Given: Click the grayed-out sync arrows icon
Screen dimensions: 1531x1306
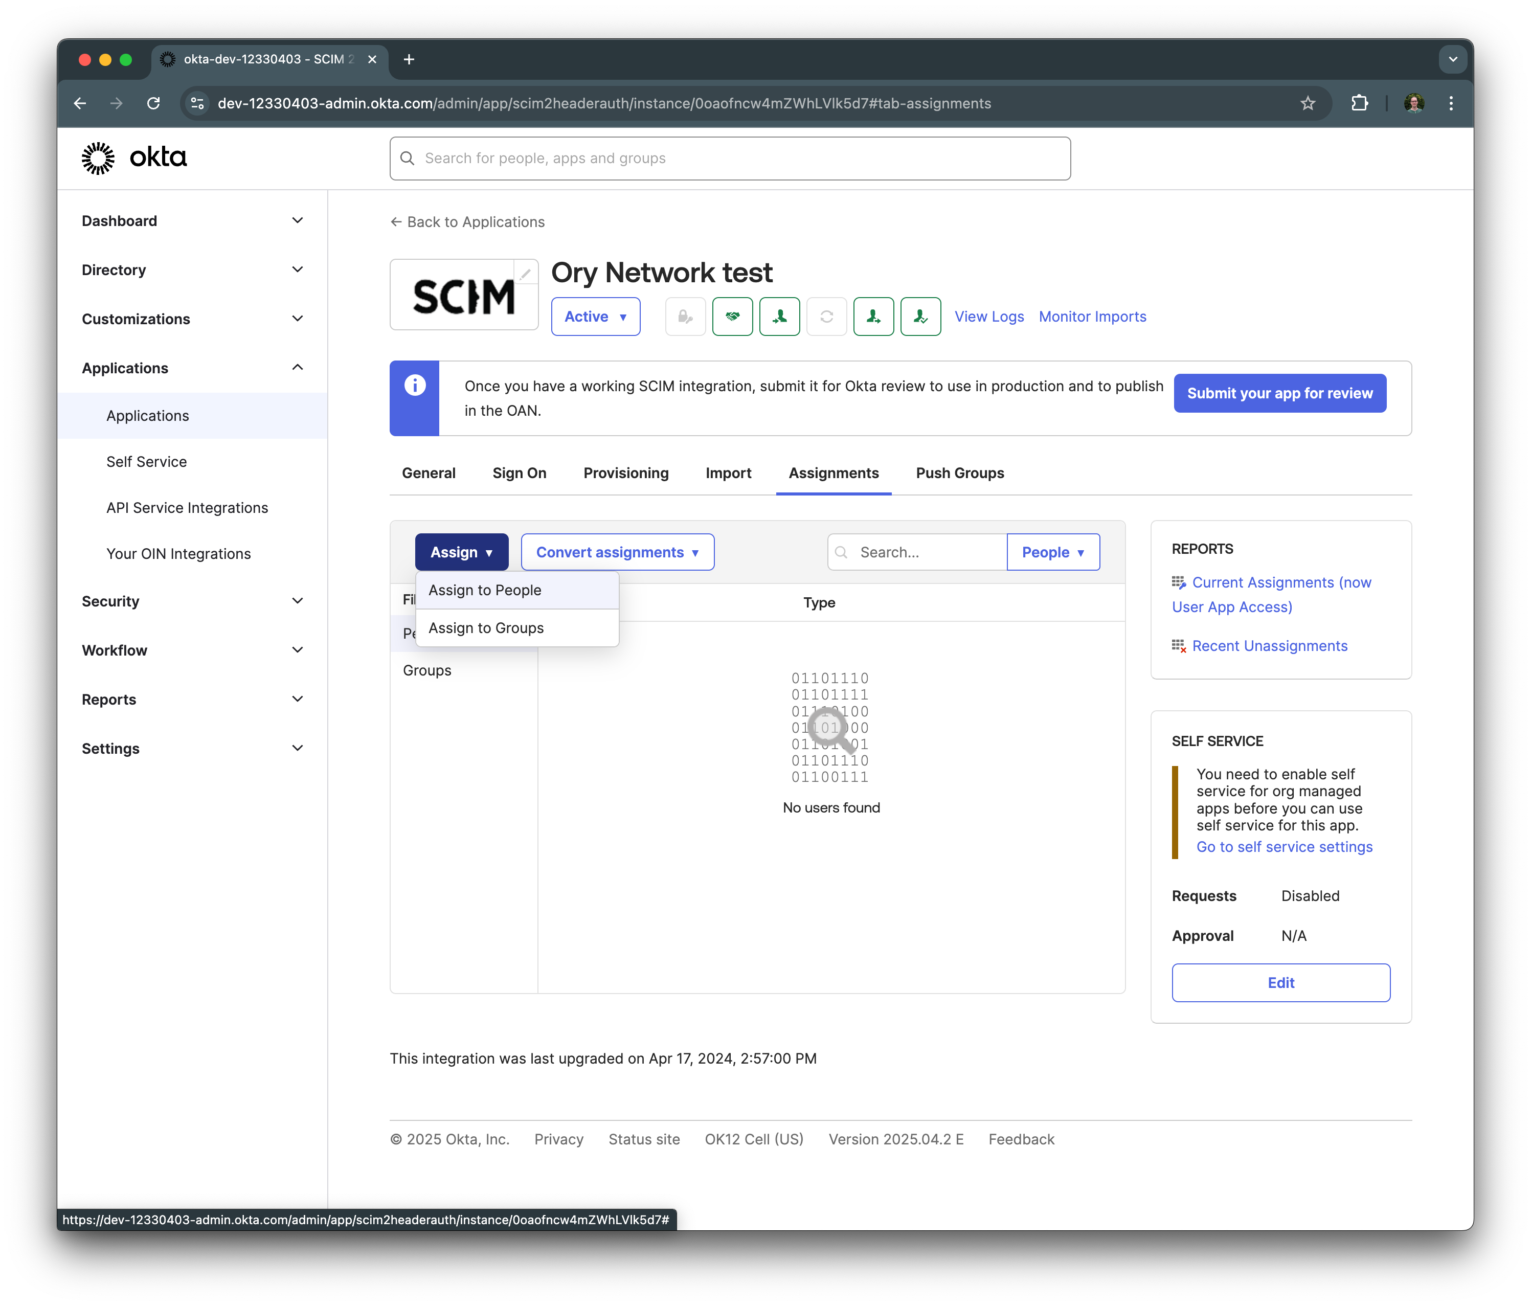Looking at the screenshot, I should (x=826, y=317).
